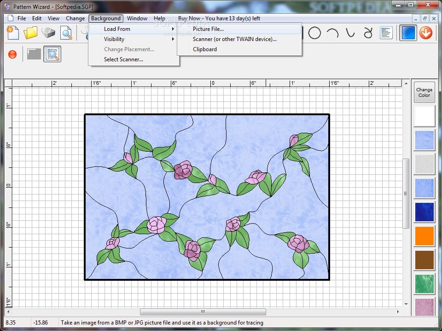Image resolution: width=442 pixels, height=331 pixels.
Task: Click the dark pink rose in the pattern center
Action: [183, 170]
